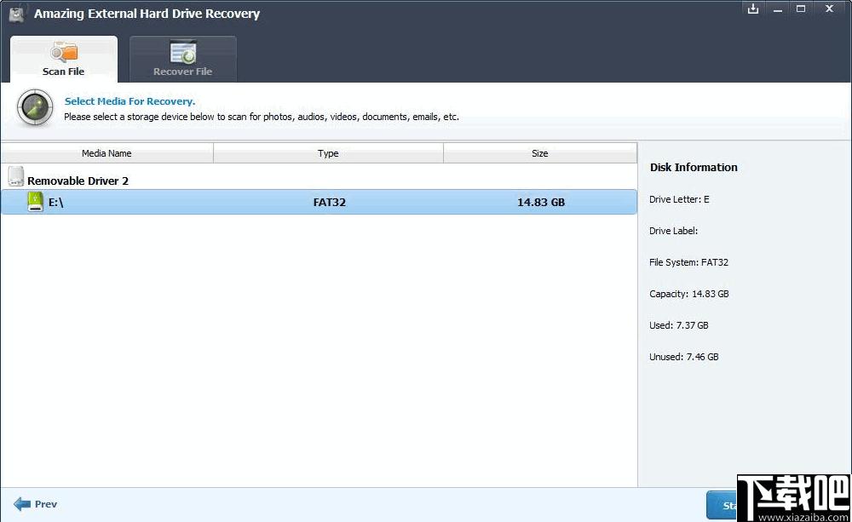Click the partially hidden Start button

click(722, 505)
